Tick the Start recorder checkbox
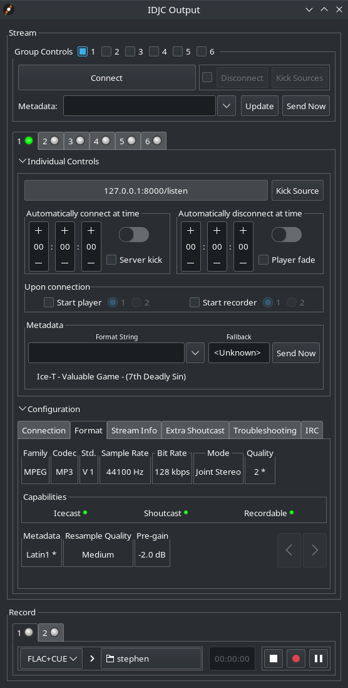 (195, 302)
